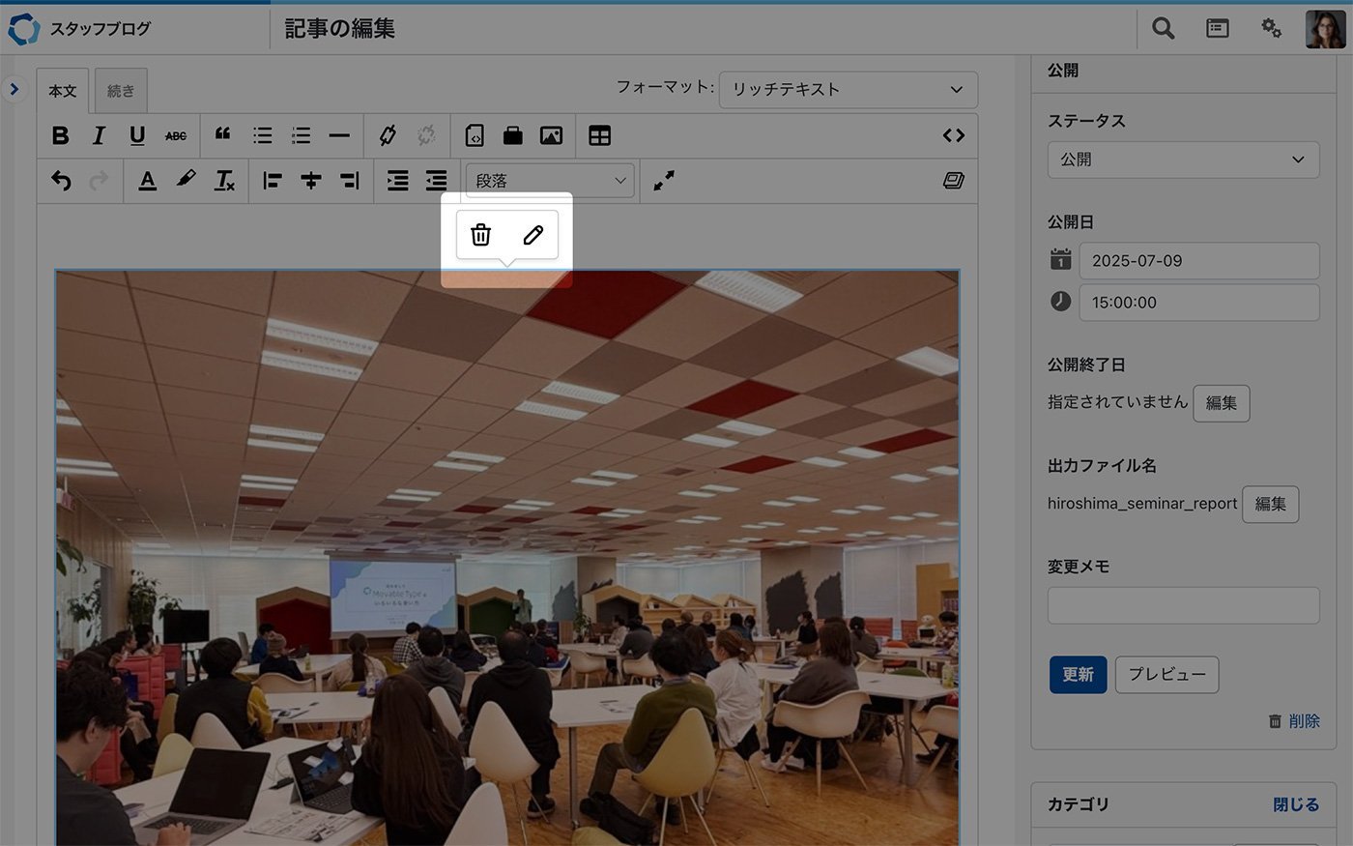Toggle underline formatting

coord(137,136)
